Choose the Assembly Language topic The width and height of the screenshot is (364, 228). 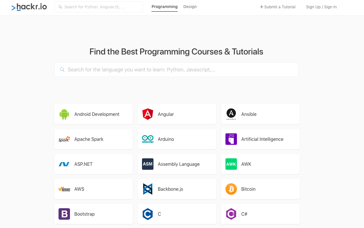tap(177, 164)
